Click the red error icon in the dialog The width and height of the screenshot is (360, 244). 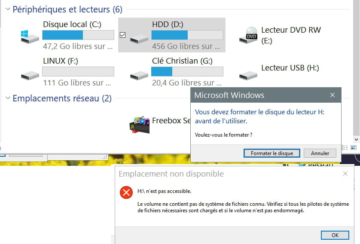click(x=126, y=192)
